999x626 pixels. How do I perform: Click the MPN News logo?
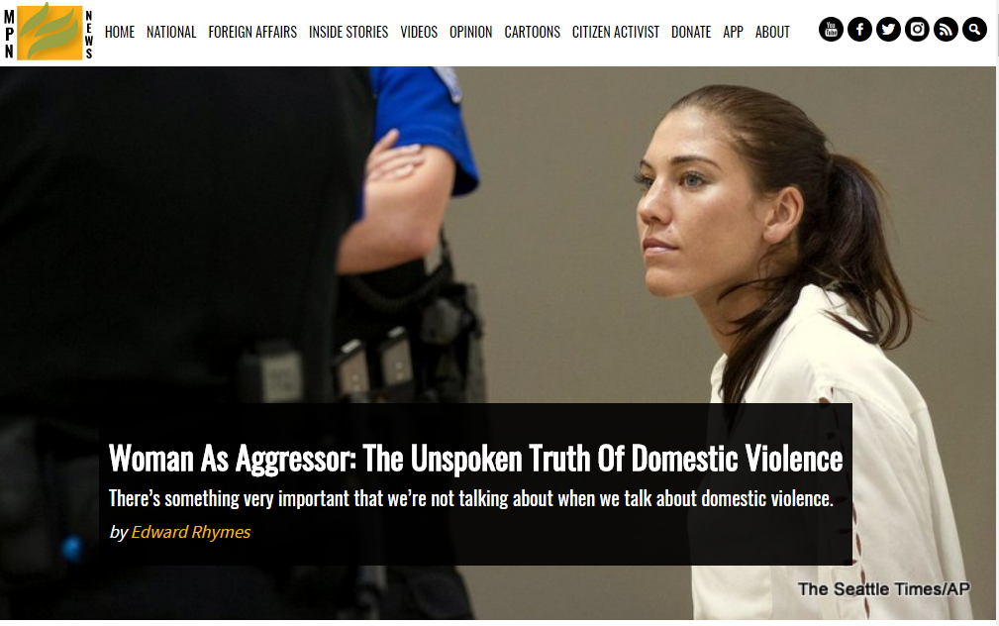tap(49, 32)
